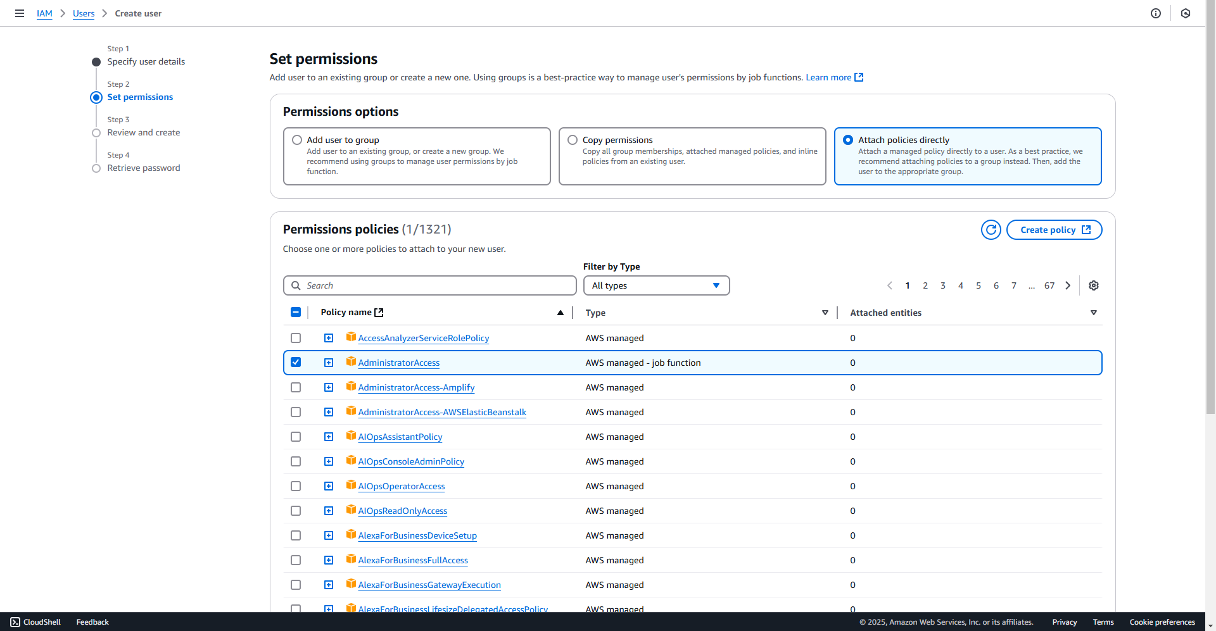Open the Privacy footer link
The width and height of the screenshot is (1216, 631).
(x=1065, y=622)
